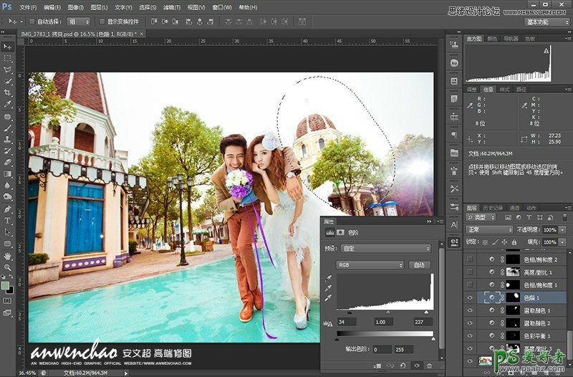Click the delete adjustment trash icon

[x=430, y=365]
